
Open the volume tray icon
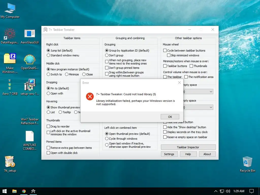[228, 191]
